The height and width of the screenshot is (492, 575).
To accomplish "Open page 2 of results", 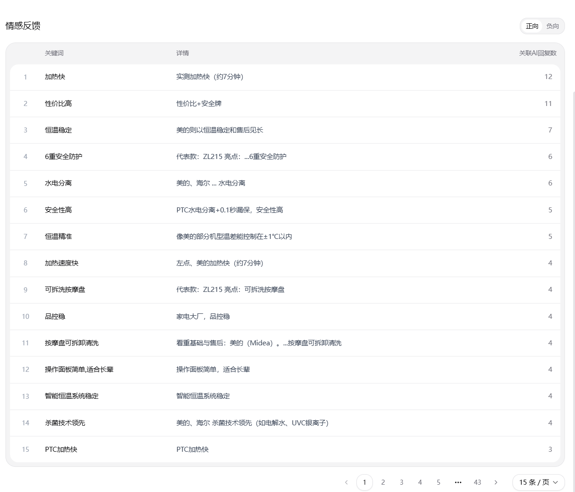I will [x=383, y=482].
